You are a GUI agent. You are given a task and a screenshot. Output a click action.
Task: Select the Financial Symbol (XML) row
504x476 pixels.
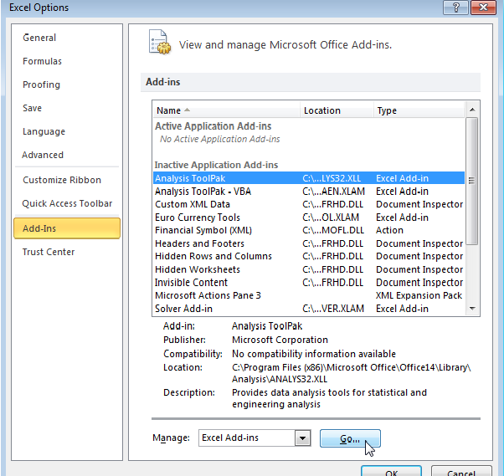pos(309,230)
